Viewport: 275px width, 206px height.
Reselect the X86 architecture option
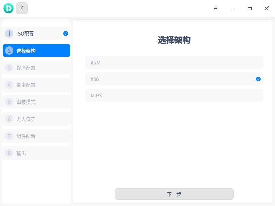coord(174,79)
